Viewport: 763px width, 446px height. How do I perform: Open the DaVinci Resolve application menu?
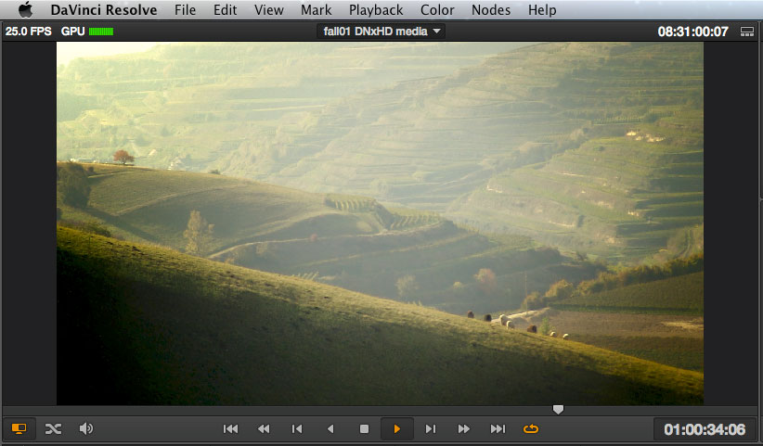pos(104,9)
